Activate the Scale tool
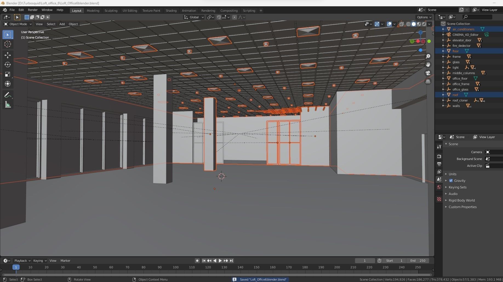 (8, 74)
